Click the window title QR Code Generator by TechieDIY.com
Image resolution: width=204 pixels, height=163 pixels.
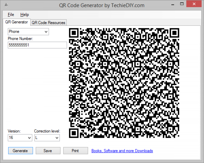(102, 5)
